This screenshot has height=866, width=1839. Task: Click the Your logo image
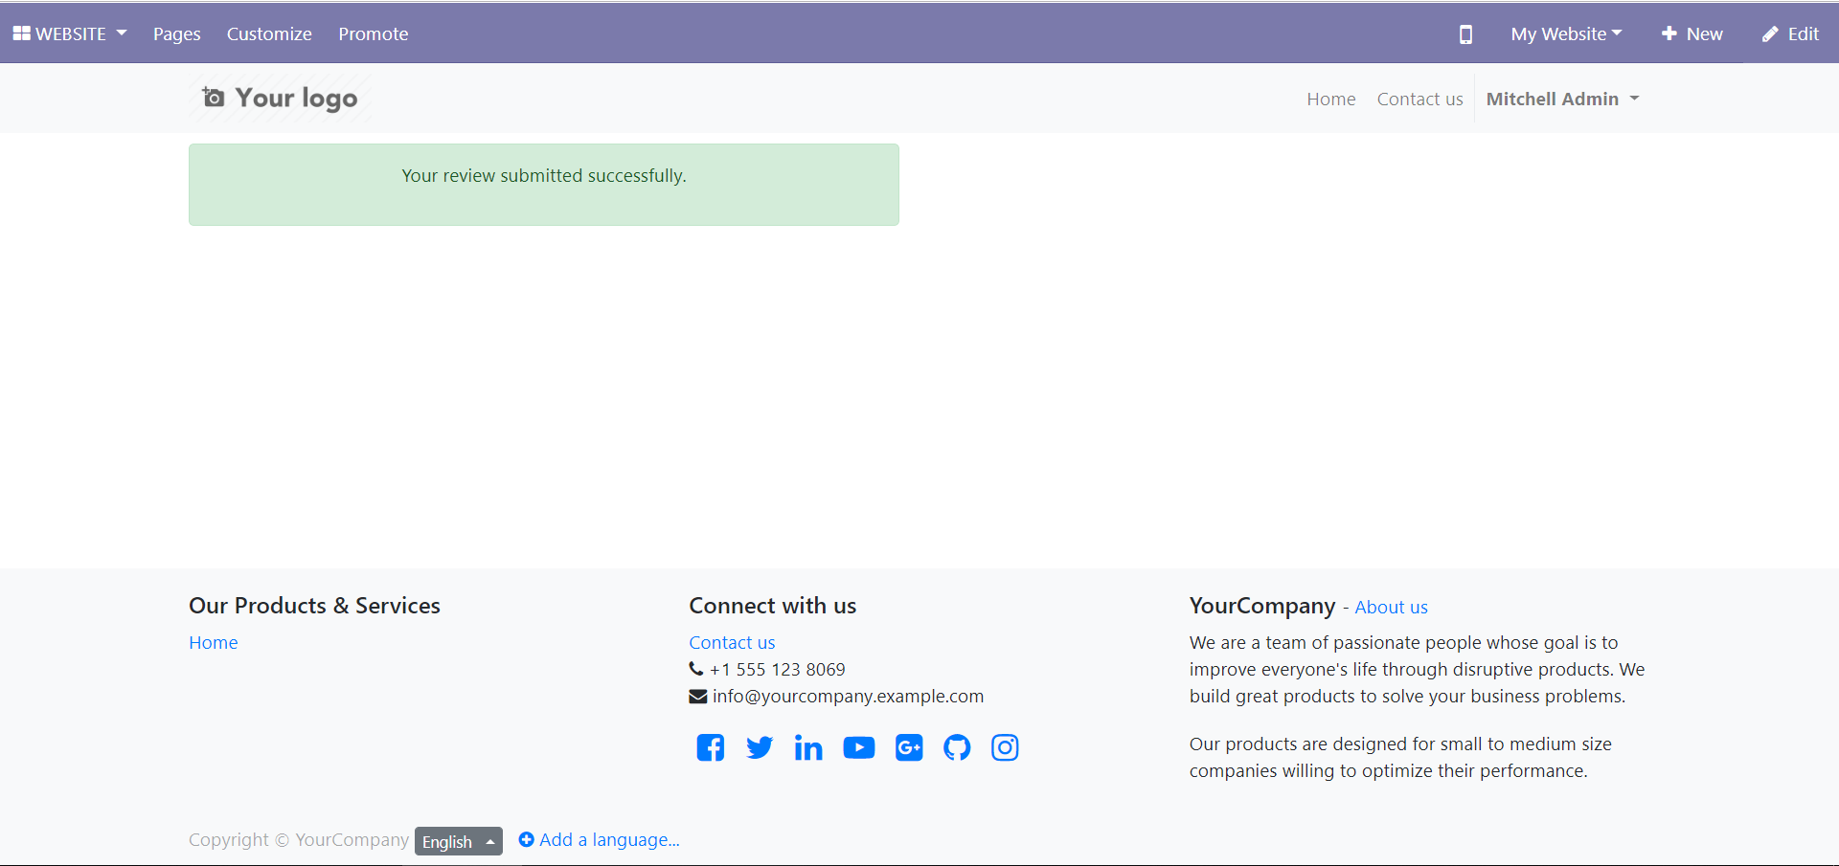tap(280, 98)
